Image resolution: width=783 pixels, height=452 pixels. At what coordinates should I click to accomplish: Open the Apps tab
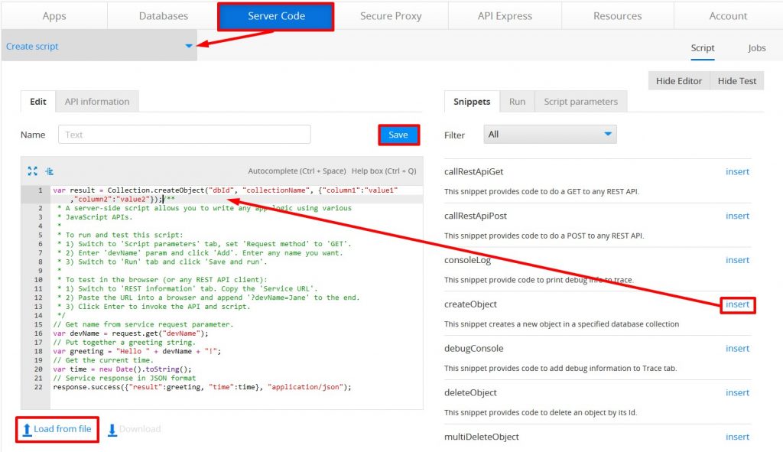(54, 16)
